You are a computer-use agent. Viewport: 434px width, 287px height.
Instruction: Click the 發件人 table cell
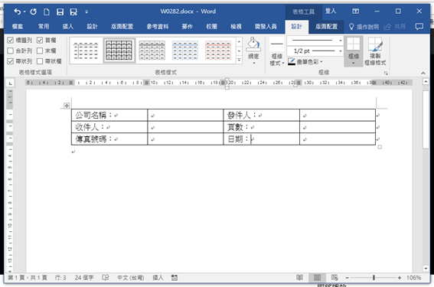tap(261, 115)
